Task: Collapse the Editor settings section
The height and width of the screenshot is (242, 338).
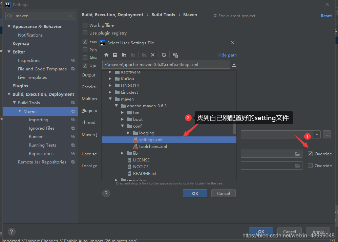Action: (x=9, y=52)
